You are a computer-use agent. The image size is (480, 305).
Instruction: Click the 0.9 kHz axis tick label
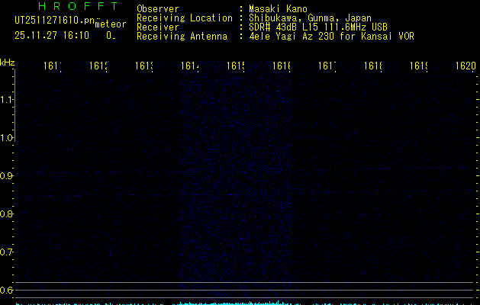click(6, 176)
